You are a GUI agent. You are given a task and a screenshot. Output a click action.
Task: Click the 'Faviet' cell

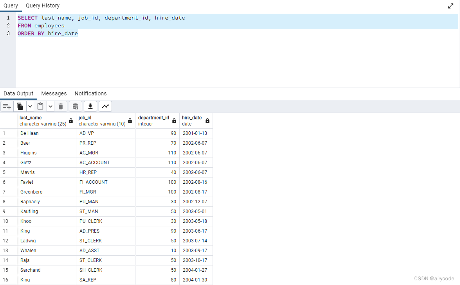(x=47, y=182)
